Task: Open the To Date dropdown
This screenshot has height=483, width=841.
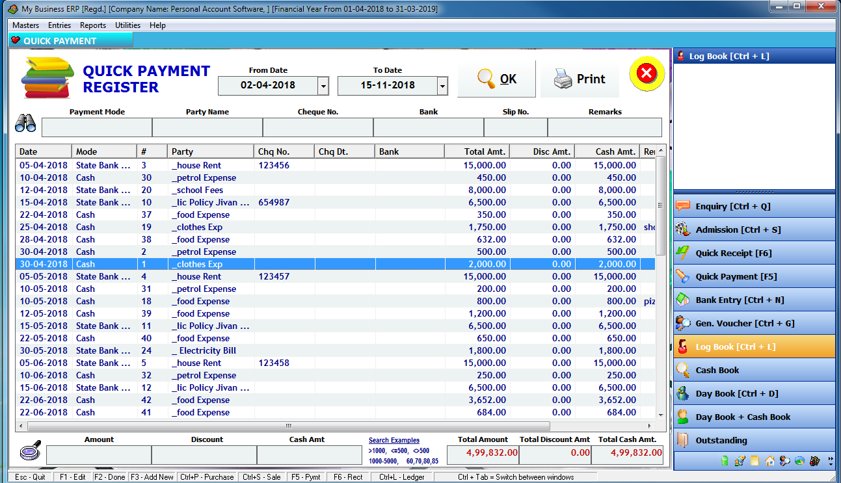Action: click(x=442, y=85)
